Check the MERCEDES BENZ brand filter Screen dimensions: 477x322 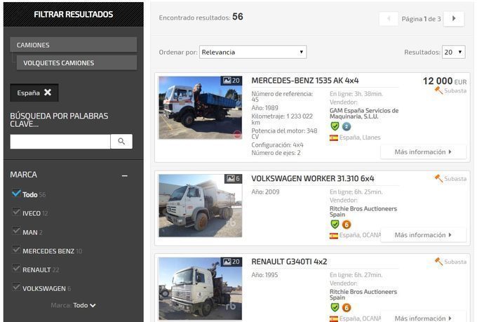coord(16,250)
